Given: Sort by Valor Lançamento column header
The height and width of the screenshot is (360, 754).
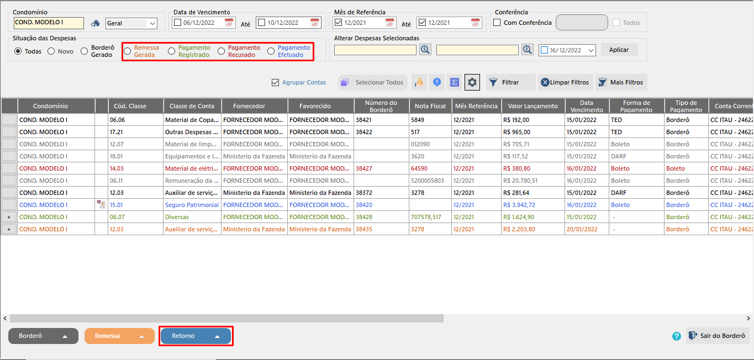Looking at the screenshot, I should tap(532, 106).
